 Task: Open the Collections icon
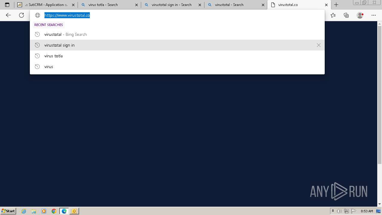point(346,15)
